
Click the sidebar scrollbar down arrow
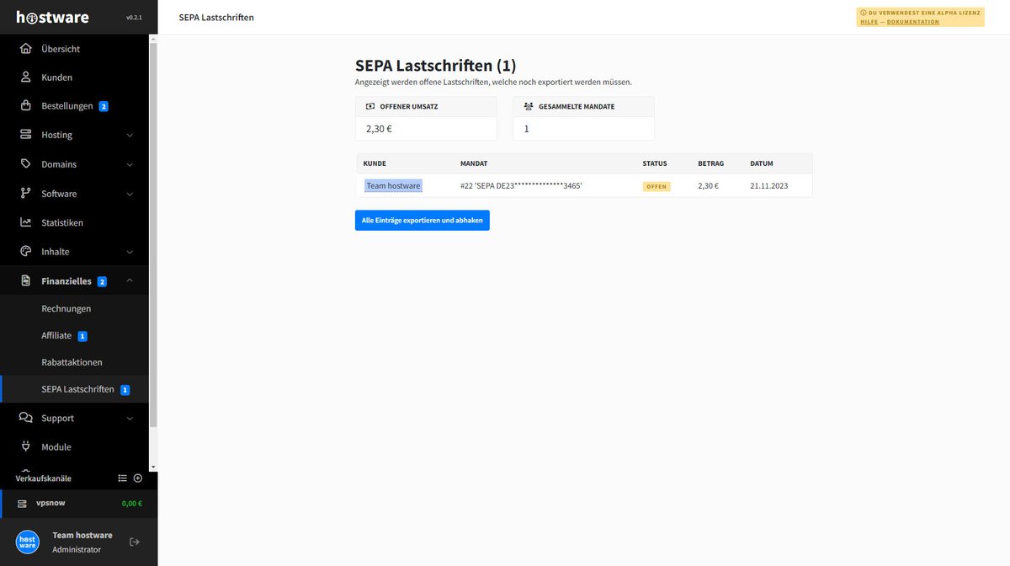click(x=153, y=467)
